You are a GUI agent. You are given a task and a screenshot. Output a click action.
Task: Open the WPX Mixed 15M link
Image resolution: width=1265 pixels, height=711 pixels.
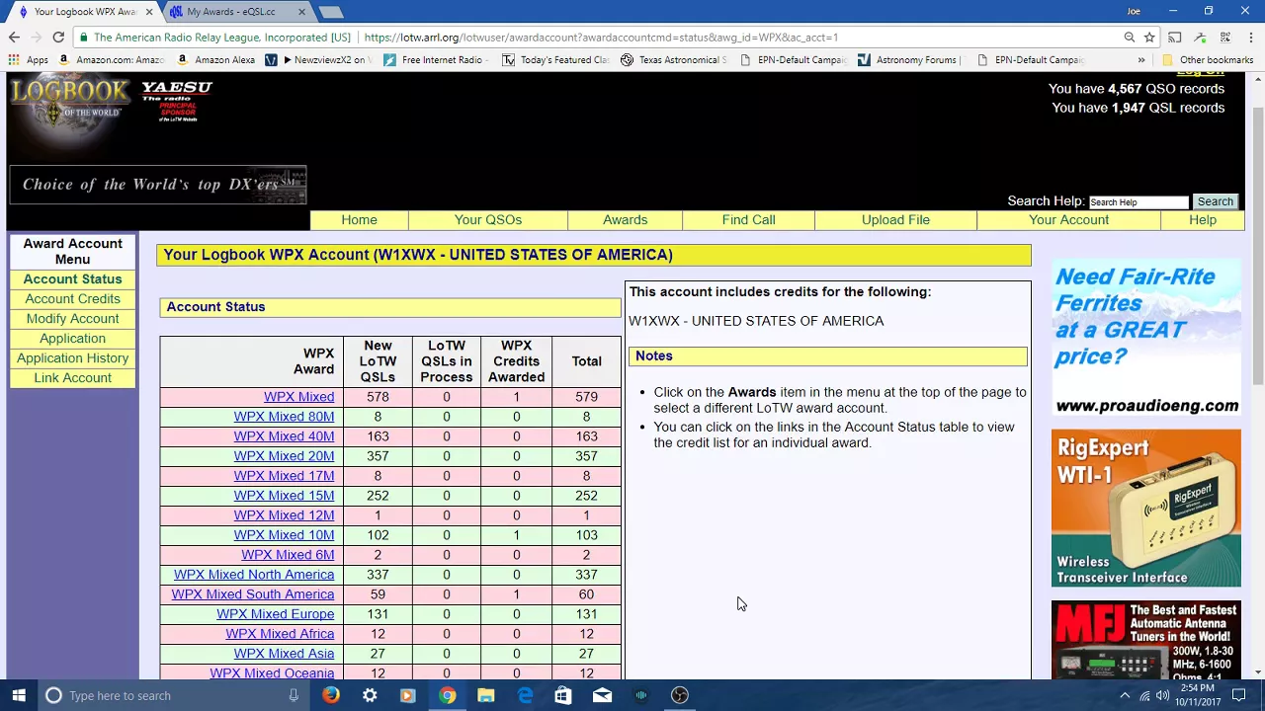pos(284,496)
